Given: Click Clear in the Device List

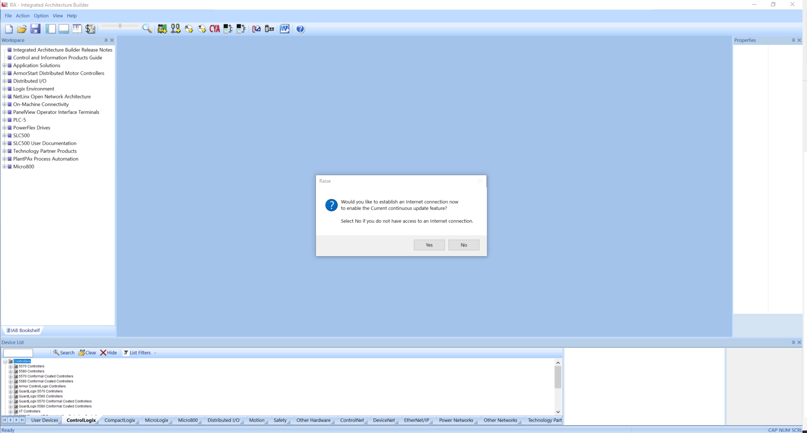Looking at the screenshot, I should point(87,352).
